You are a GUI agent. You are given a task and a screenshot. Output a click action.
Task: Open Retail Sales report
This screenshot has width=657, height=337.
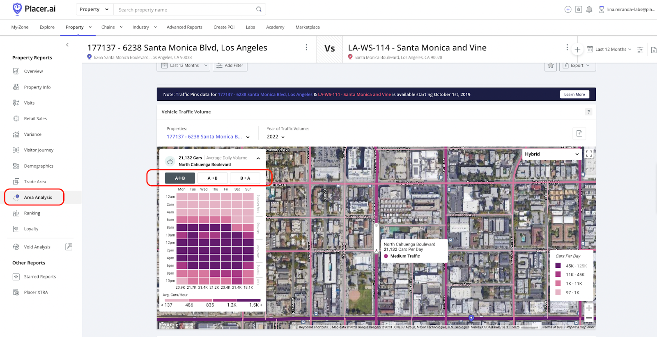(x=35, y=119)
